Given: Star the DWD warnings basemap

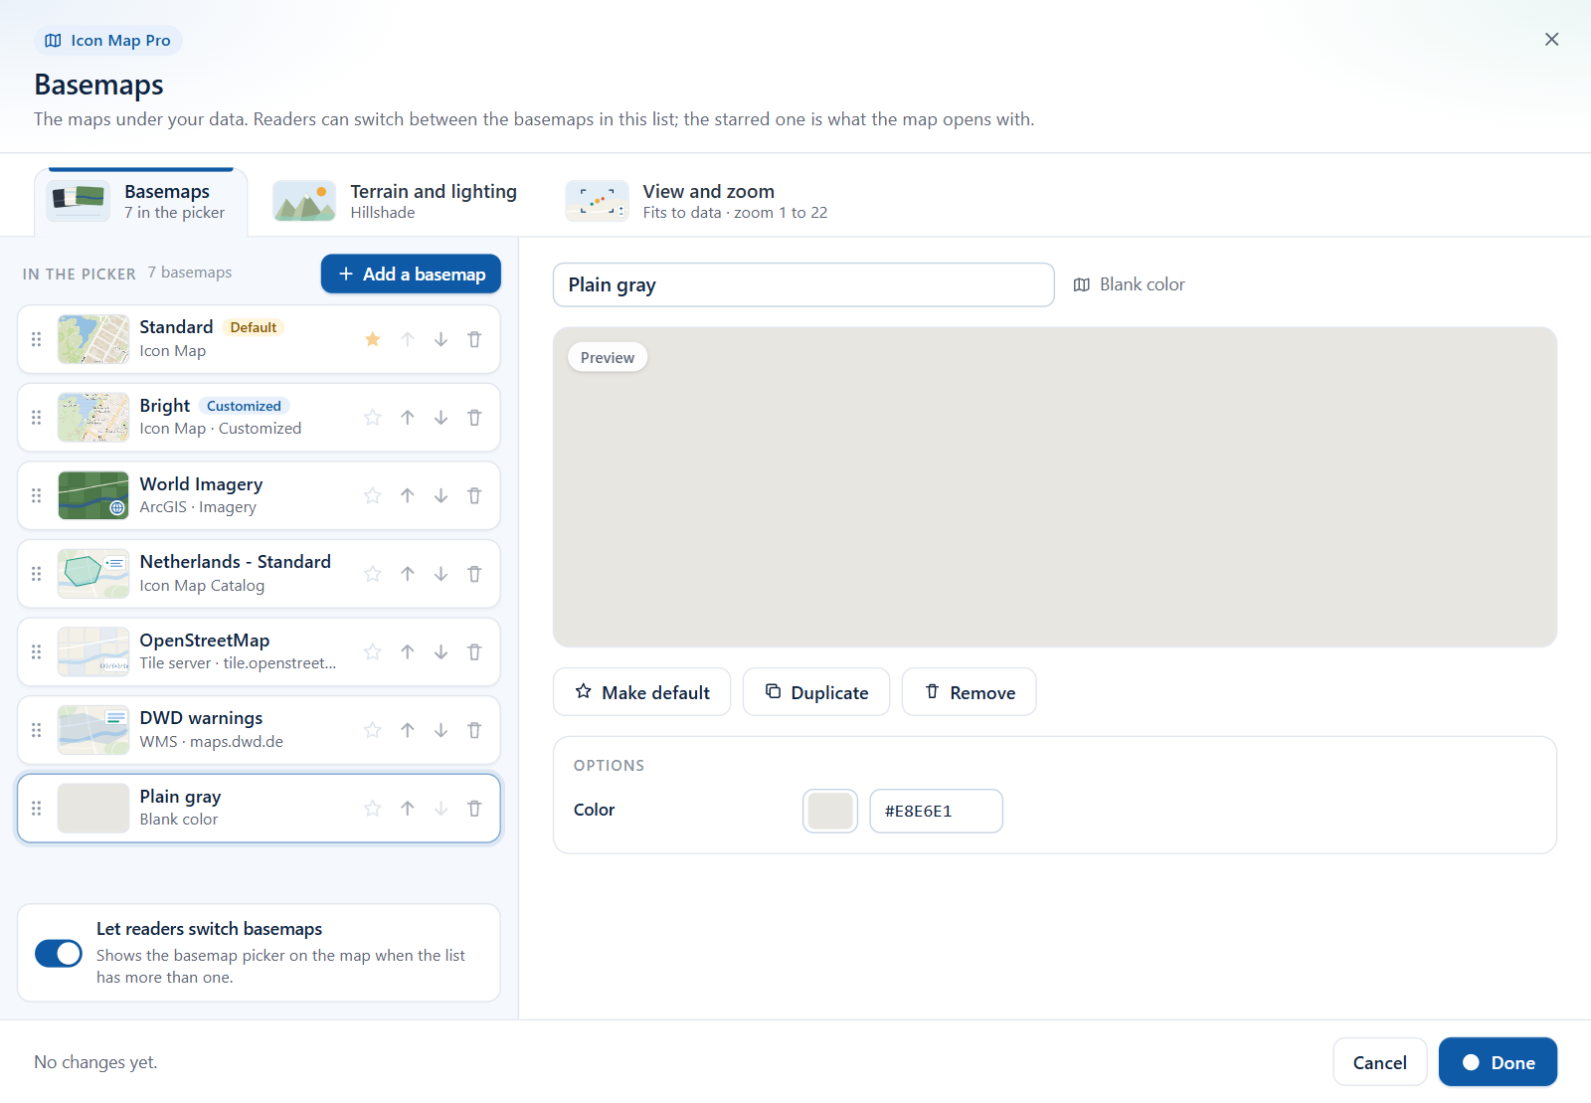Looking at the screenshot, I should coord(373,730).
